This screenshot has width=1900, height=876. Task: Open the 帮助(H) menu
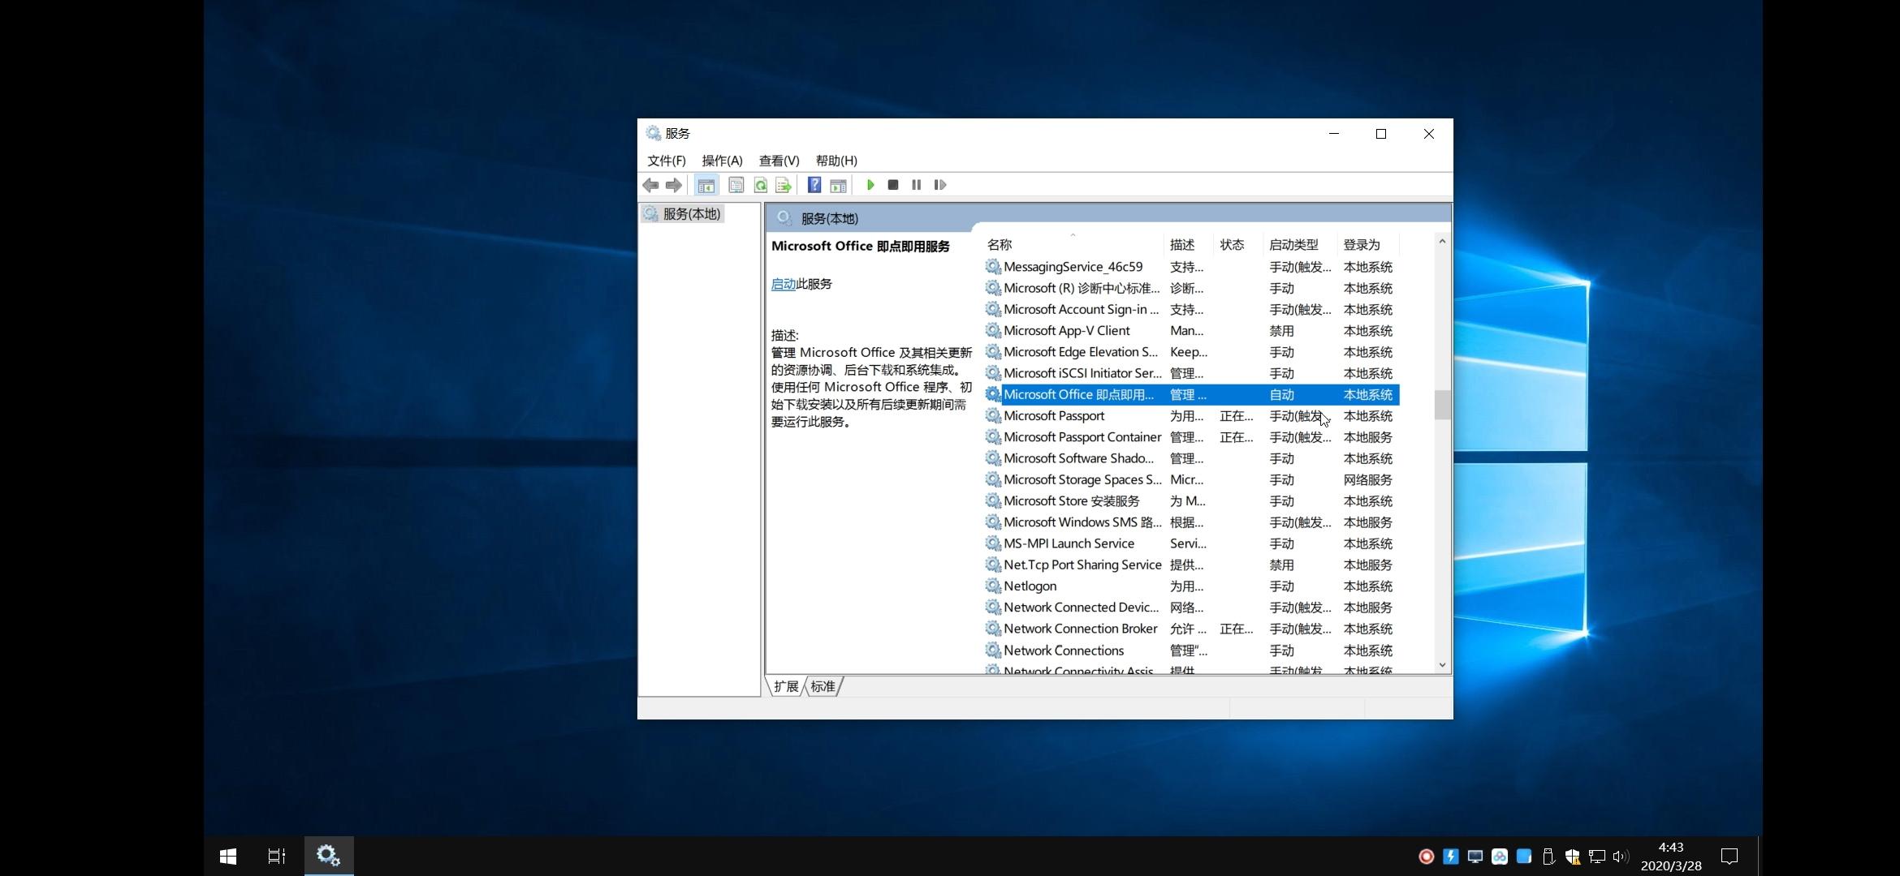(x=836, y=161)
